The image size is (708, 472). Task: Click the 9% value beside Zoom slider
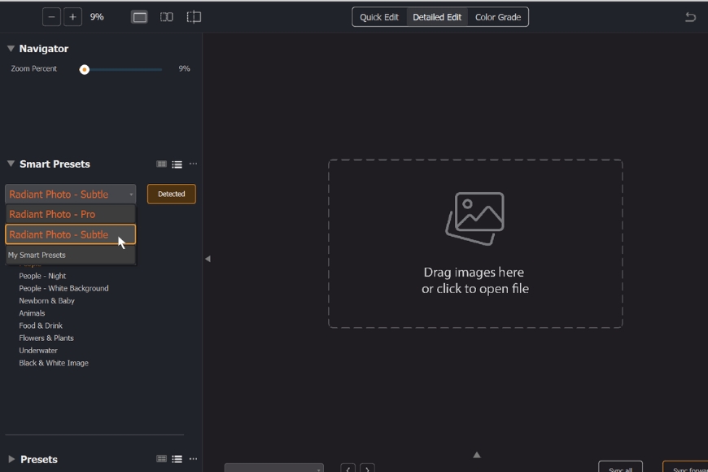coord(184,68)
